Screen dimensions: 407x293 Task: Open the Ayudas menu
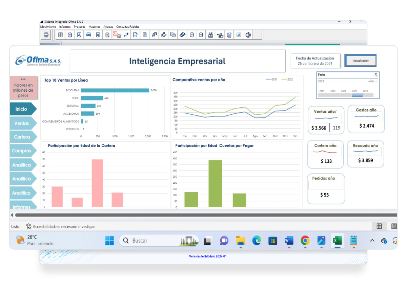pyautogui.click(x=108, y=27)
